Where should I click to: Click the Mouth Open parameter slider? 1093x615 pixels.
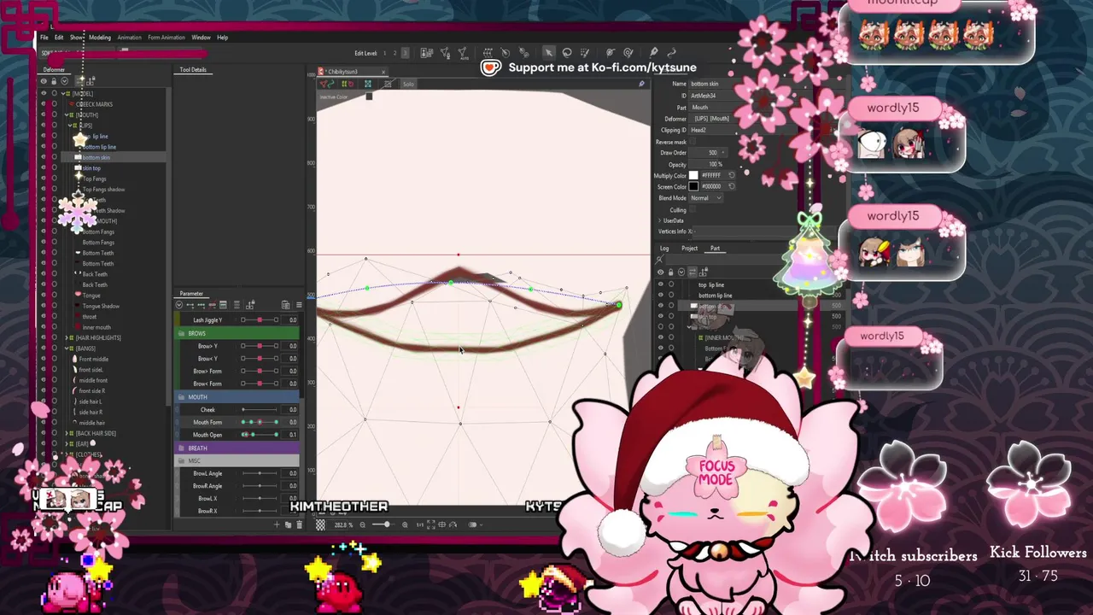[260, 435]
